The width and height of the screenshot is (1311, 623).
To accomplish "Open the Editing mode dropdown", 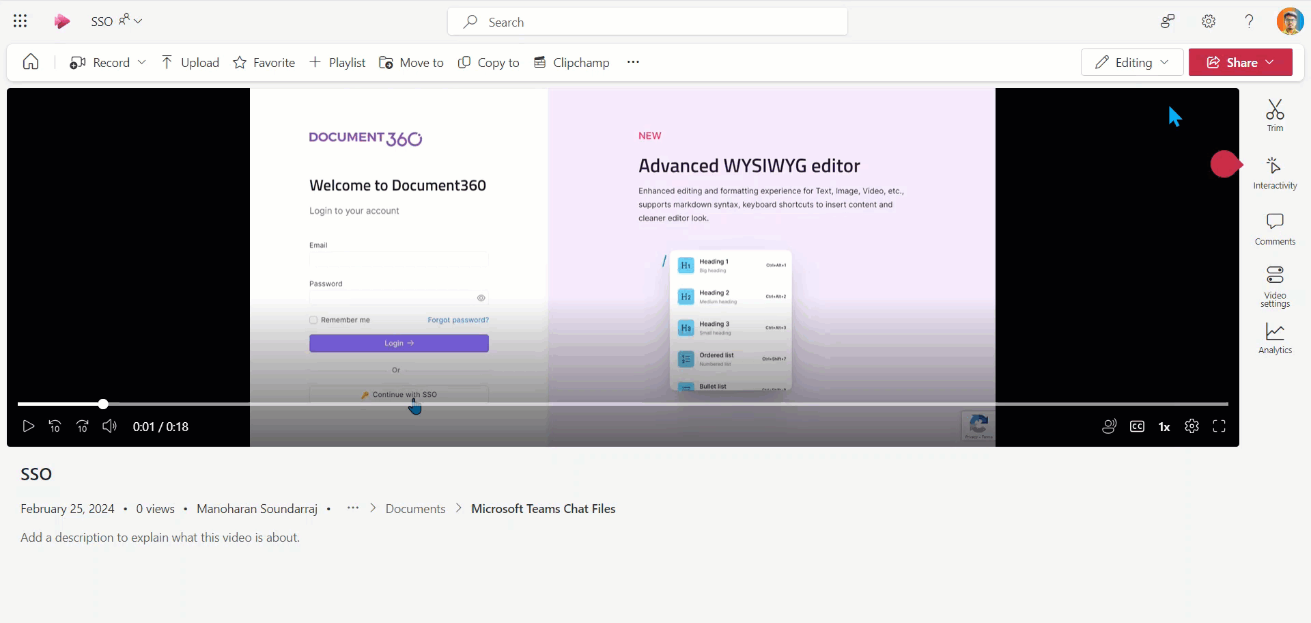I will coord(1132,62).
